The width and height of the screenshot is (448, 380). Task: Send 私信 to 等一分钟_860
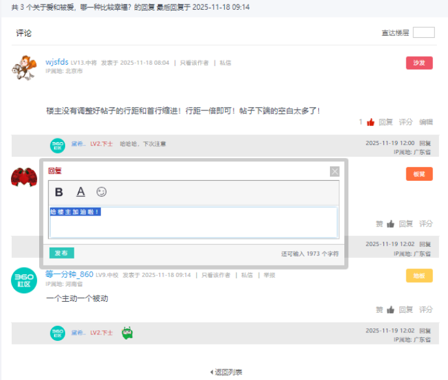(x=246, y=276)
